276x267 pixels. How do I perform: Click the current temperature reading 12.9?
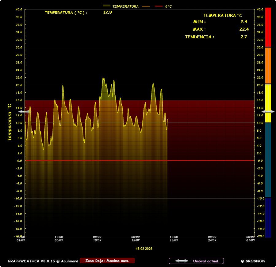(107, 13)
